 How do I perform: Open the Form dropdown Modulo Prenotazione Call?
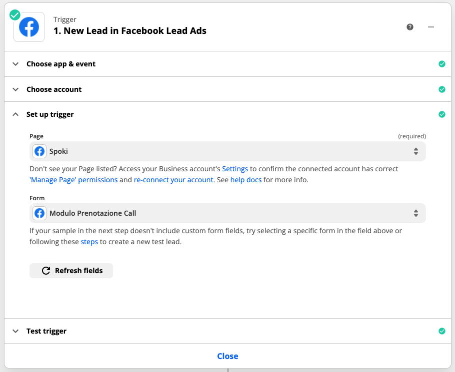click(x=227, y=213)
